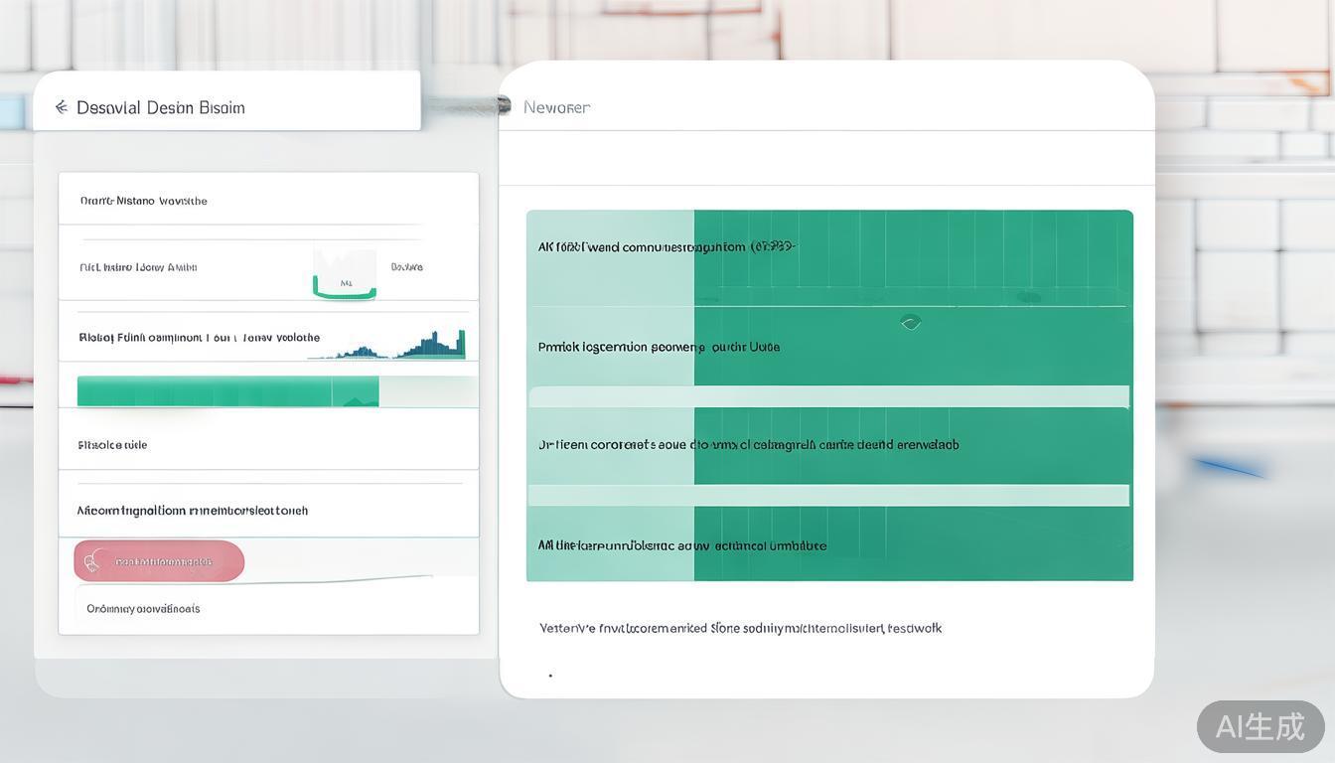Select the list row with the sparkline
The height and width of the screenshot is (763, 1335).
[x=199, y=338]
